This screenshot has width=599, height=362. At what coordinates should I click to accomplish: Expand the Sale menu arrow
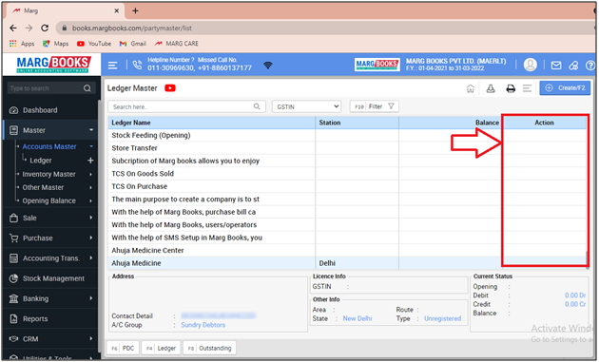(91, 218)
